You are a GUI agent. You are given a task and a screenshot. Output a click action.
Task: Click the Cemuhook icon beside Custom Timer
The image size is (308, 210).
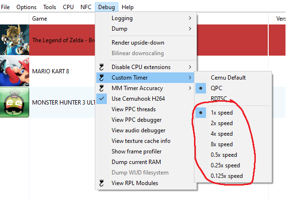tap(102, 78)
